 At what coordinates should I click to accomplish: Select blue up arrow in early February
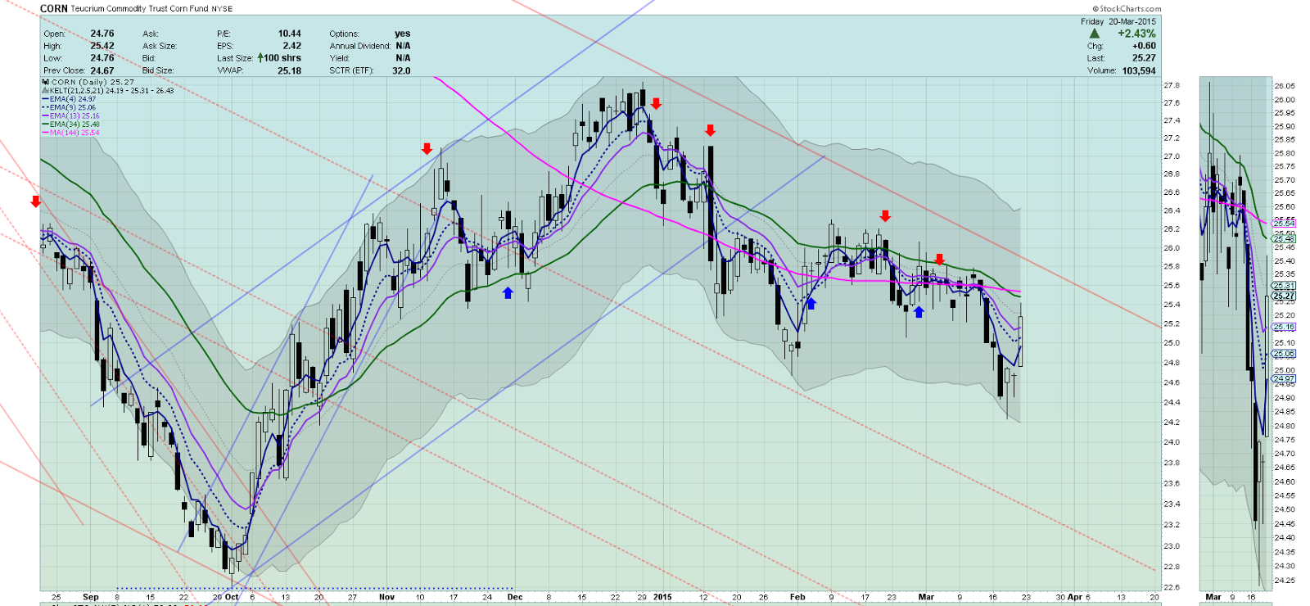[811, 303]
